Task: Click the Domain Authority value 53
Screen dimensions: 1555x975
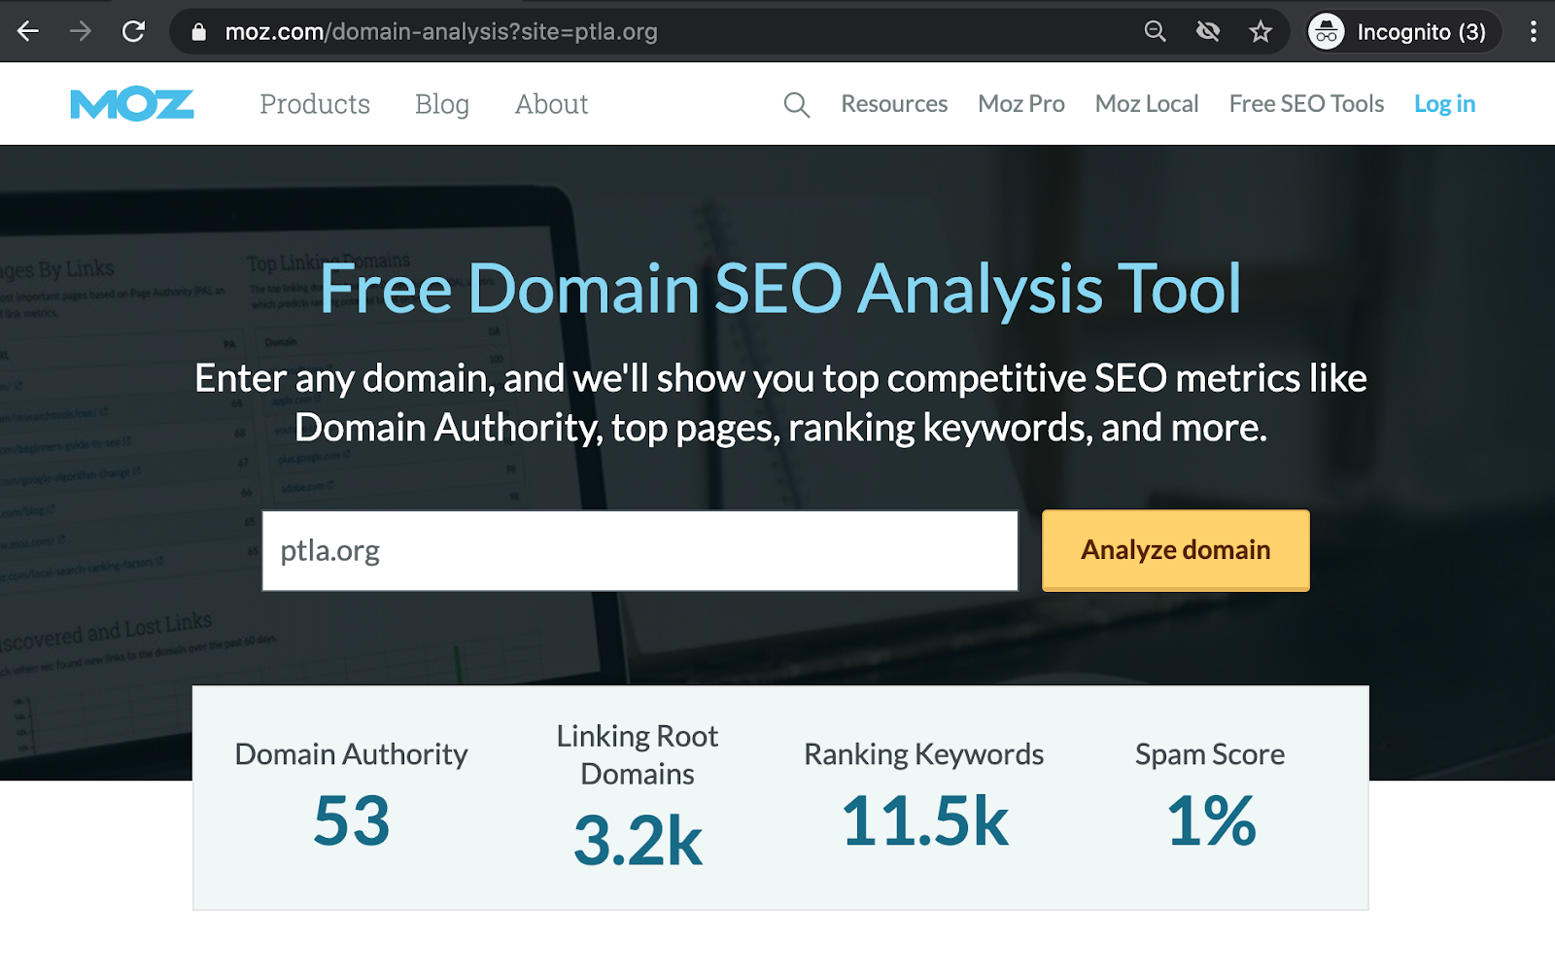Action: point(352,820)
